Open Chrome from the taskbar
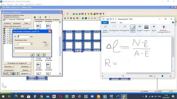This screenshot has height=99, width=177. point(41,97)
